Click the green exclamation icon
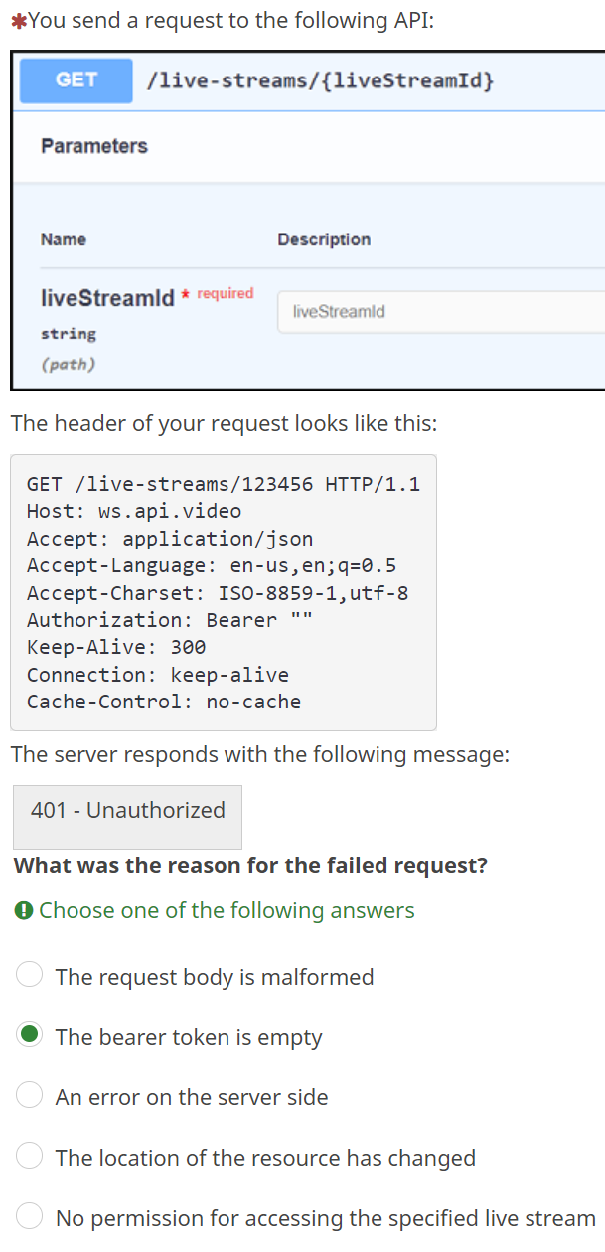The image size is (605, 1252). coord(23,910)
